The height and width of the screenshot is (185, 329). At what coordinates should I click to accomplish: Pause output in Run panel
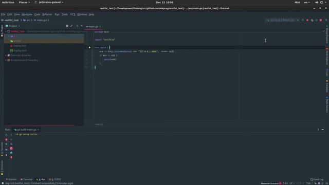6,144
